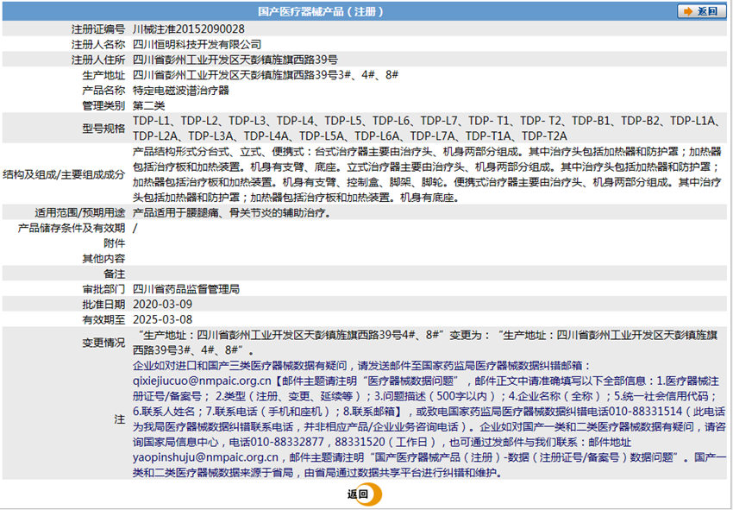The width and height of the screenshot is (733, 510).
Task: Click the label 其他内容
Action: point(103,259)
